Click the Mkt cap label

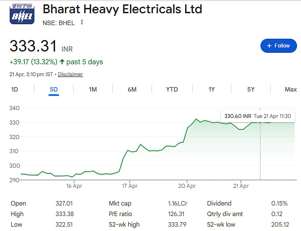120,203
